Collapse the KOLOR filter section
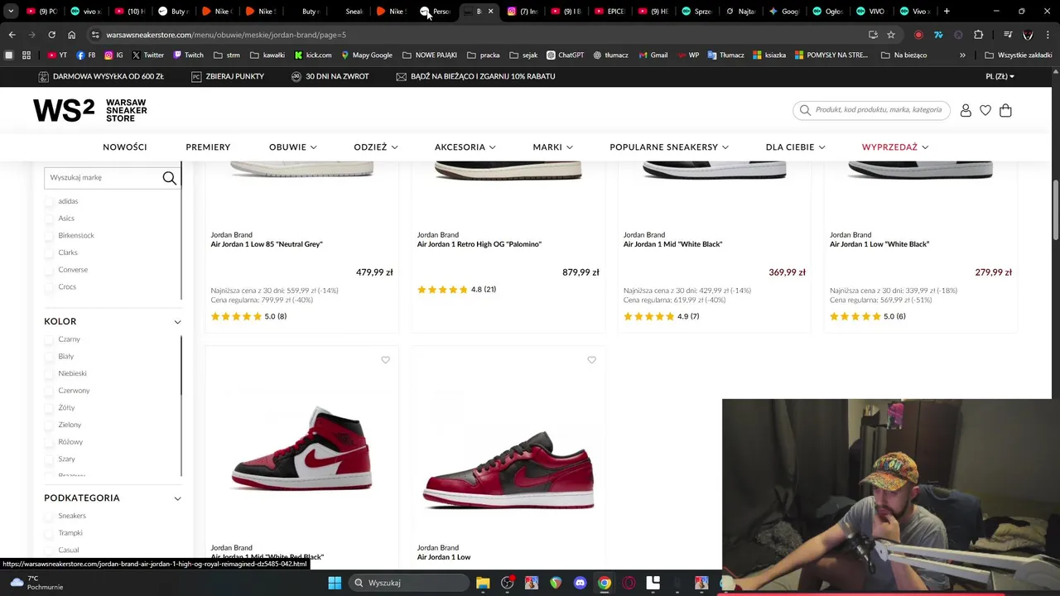Image resolution: width=1060 pixels, height=596 pixels. click(177, 321)
